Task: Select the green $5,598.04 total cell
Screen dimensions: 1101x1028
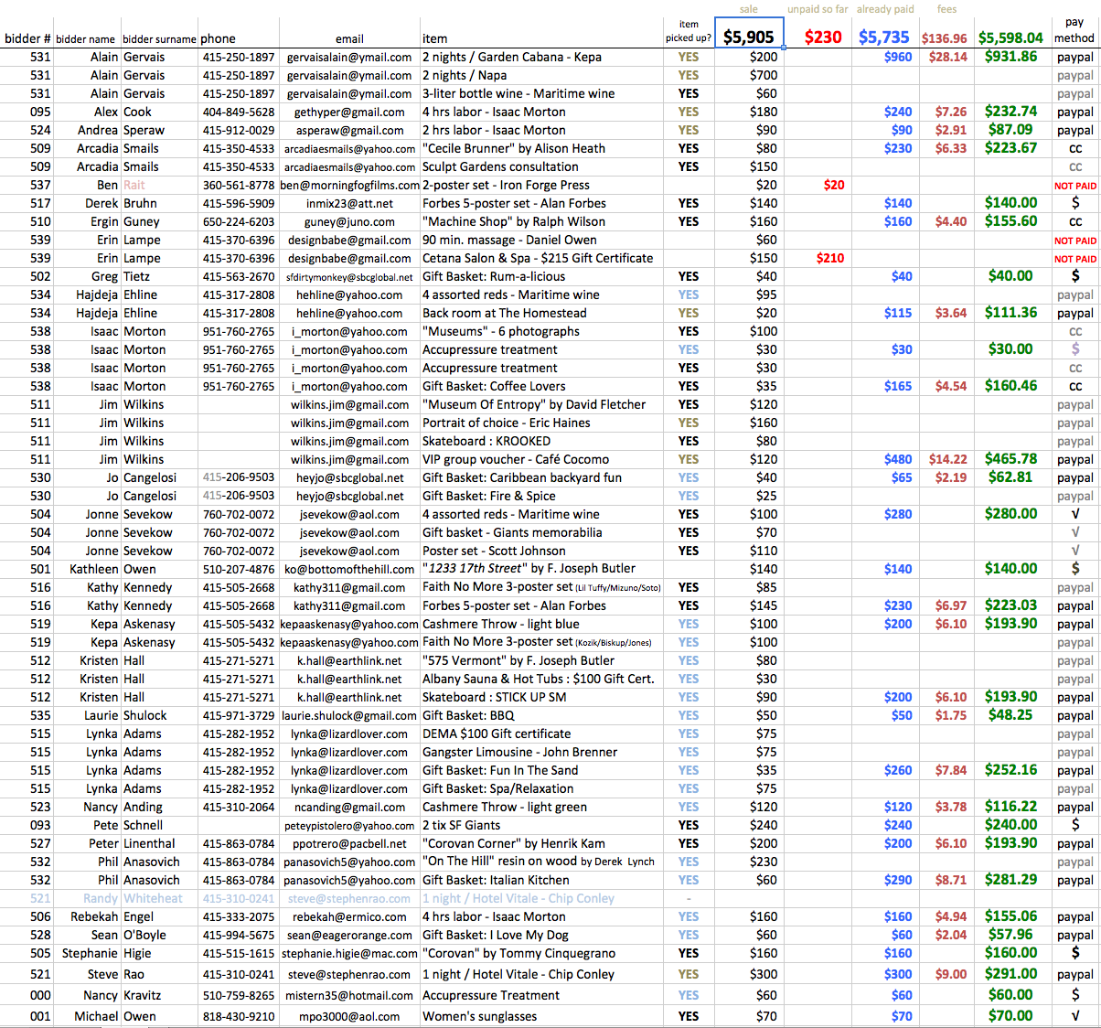Action: (1010, 38)
